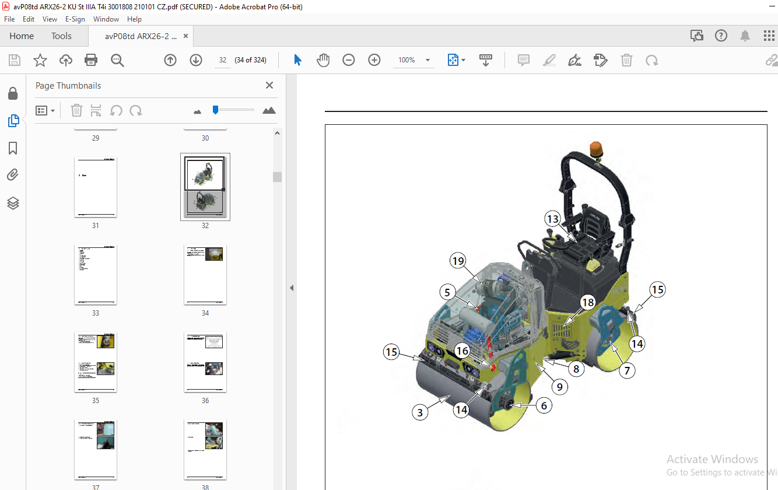Go to previous page arrow
The image size is (778, 490).
click(x=170, y=60)
